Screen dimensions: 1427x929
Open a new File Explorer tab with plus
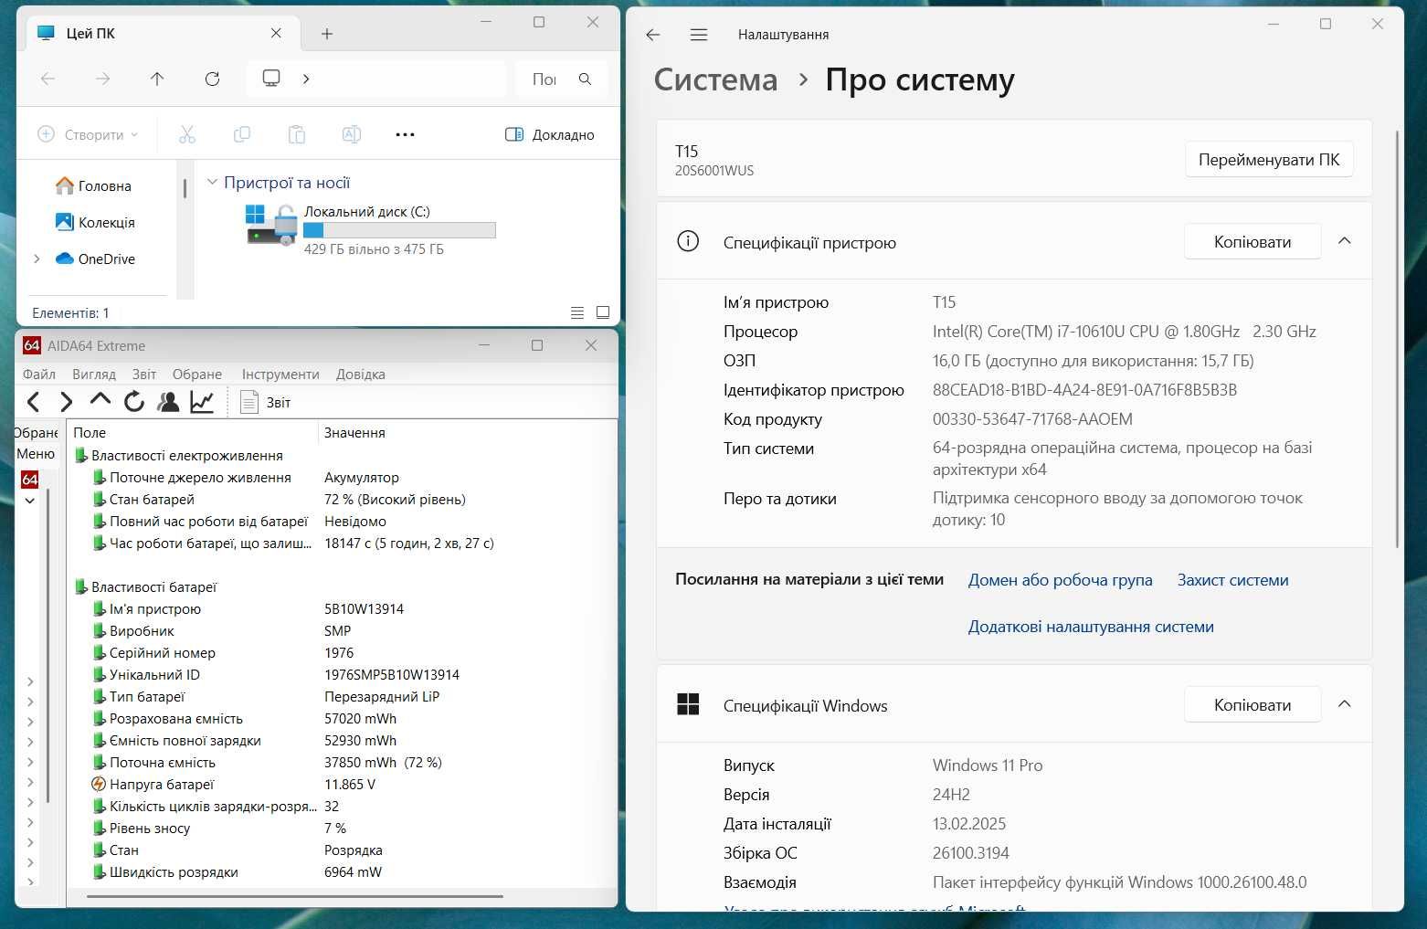coord(327,34)
